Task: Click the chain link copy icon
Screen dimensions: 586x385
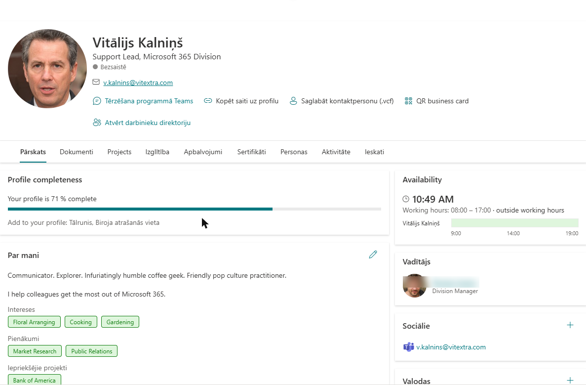Action: pos(208,101)
